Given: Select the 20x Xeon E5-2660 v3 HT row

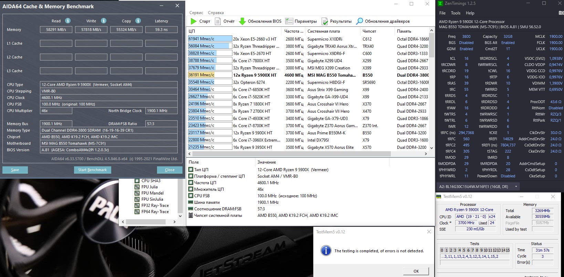Looking at the screenshot, I should coord(308,39).
